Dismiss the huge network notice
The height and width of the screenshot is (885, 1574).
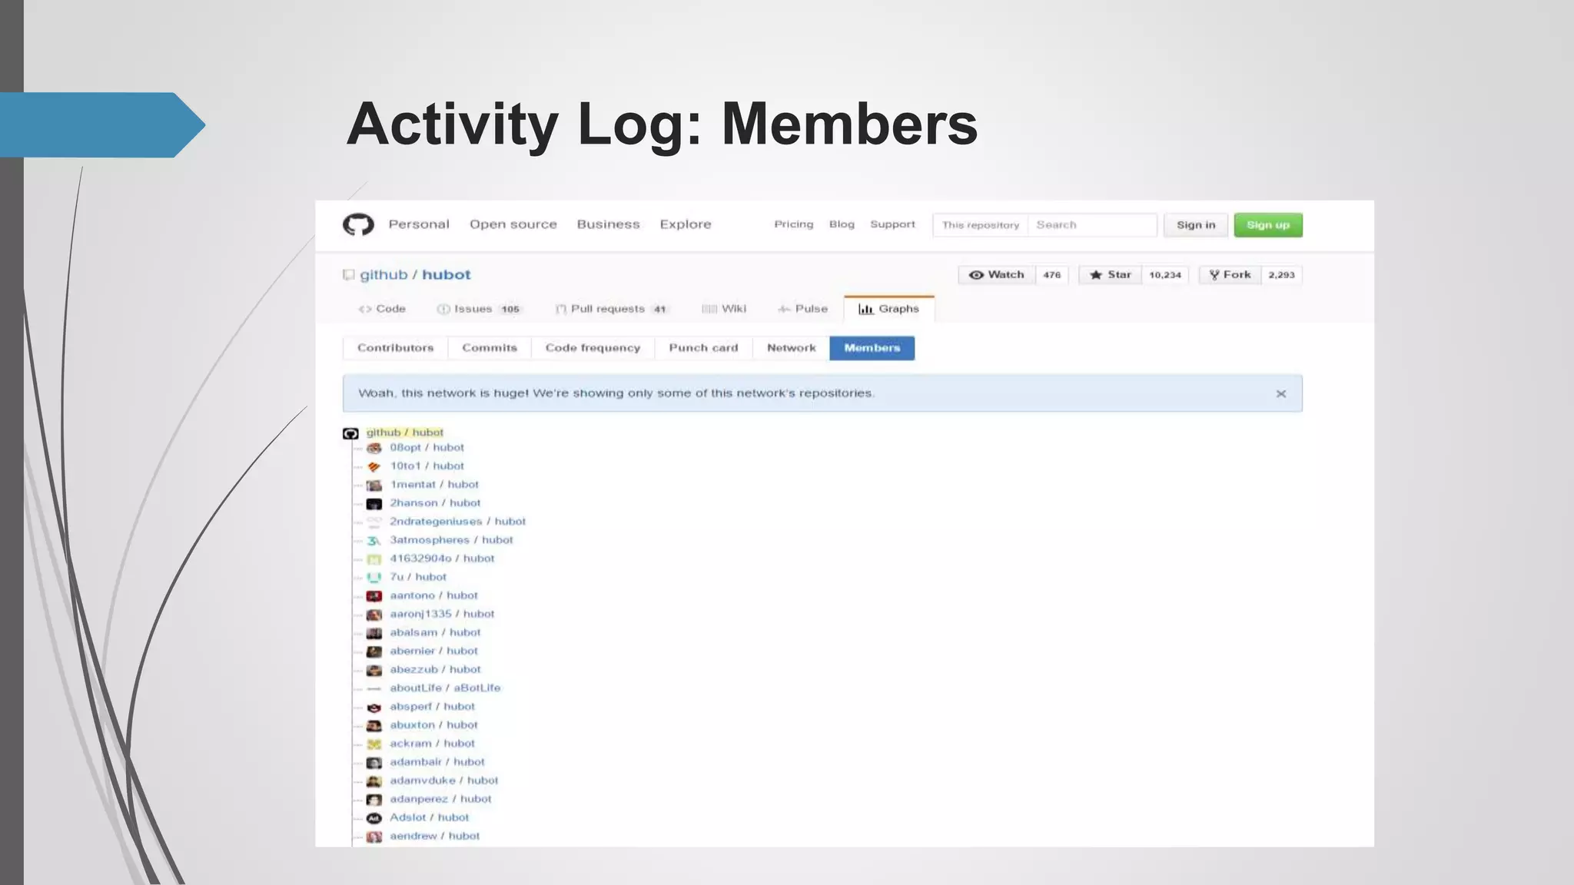(x=1281, y=393)
